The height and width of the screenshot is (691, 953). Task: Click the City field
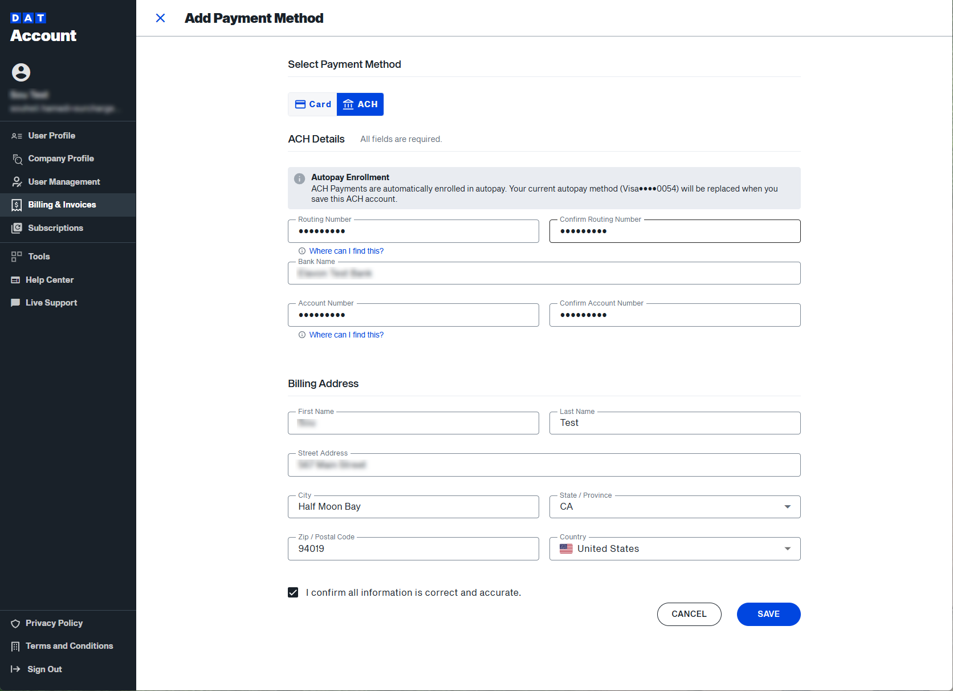click(x=413, y=507)
